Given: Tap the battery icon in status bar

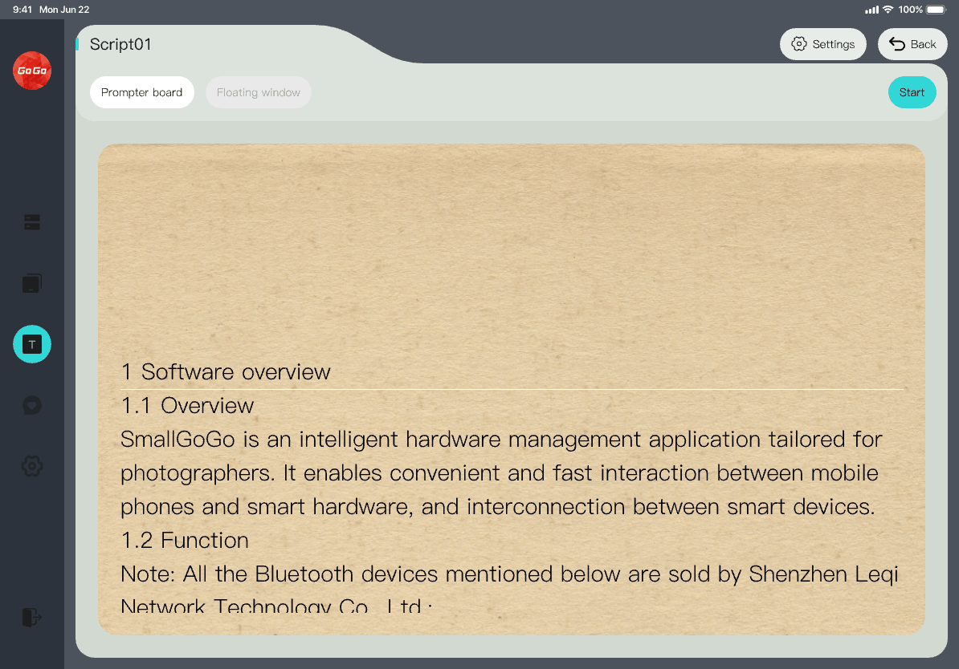Looking at the screenshot, I should [x=937, y=10].
